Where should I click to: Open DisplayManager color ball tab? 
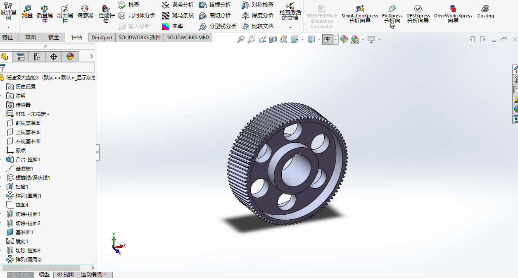[x=70, y=57]
